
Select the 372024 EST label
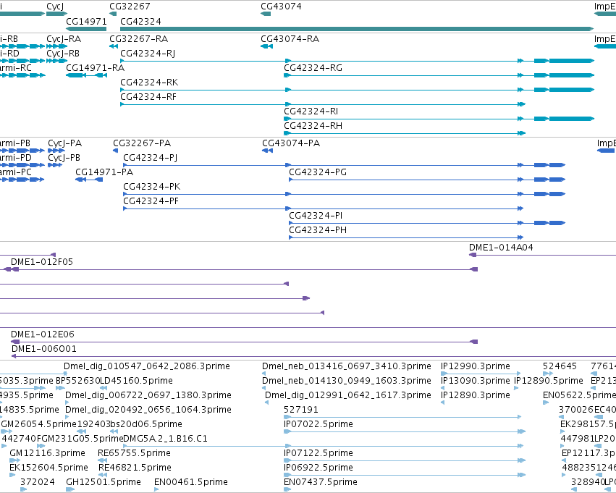point(38,482)
